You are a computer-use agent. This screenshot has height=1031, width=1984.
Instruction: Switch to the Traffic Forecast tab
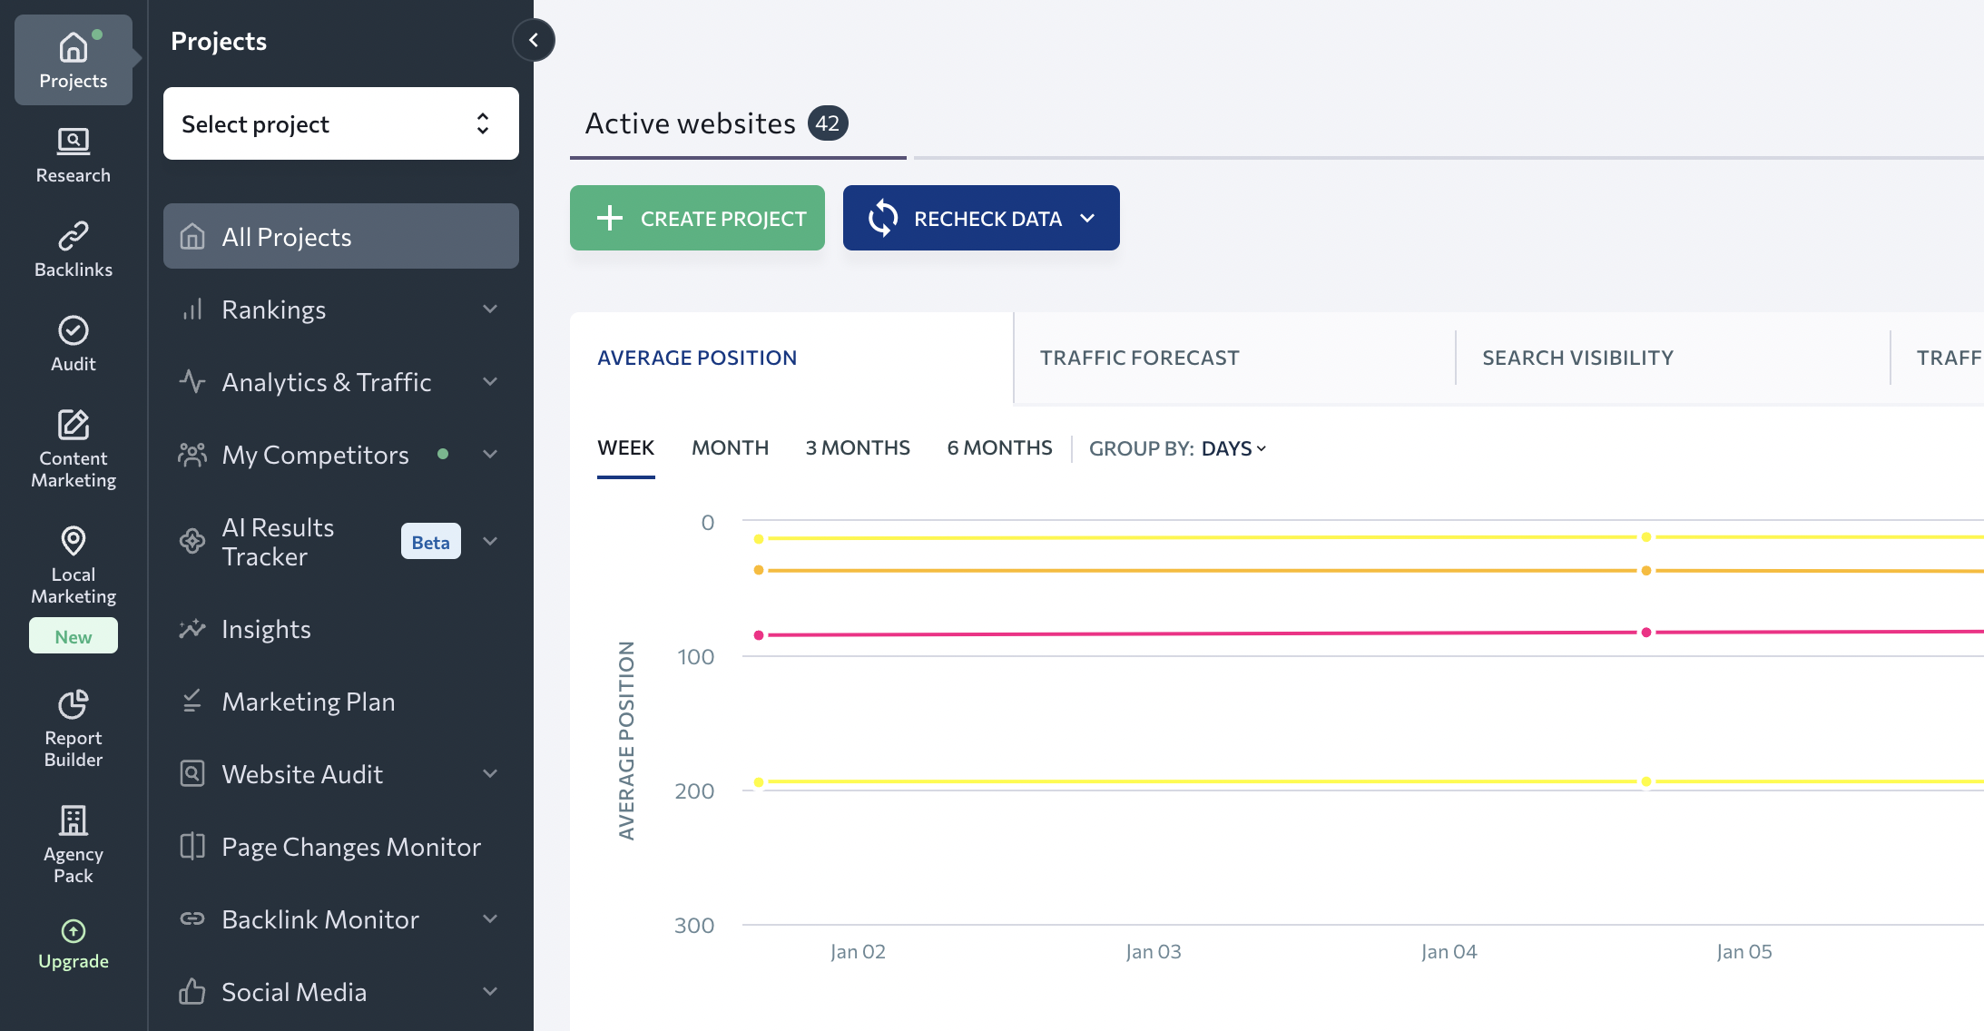pos(1139,358)
